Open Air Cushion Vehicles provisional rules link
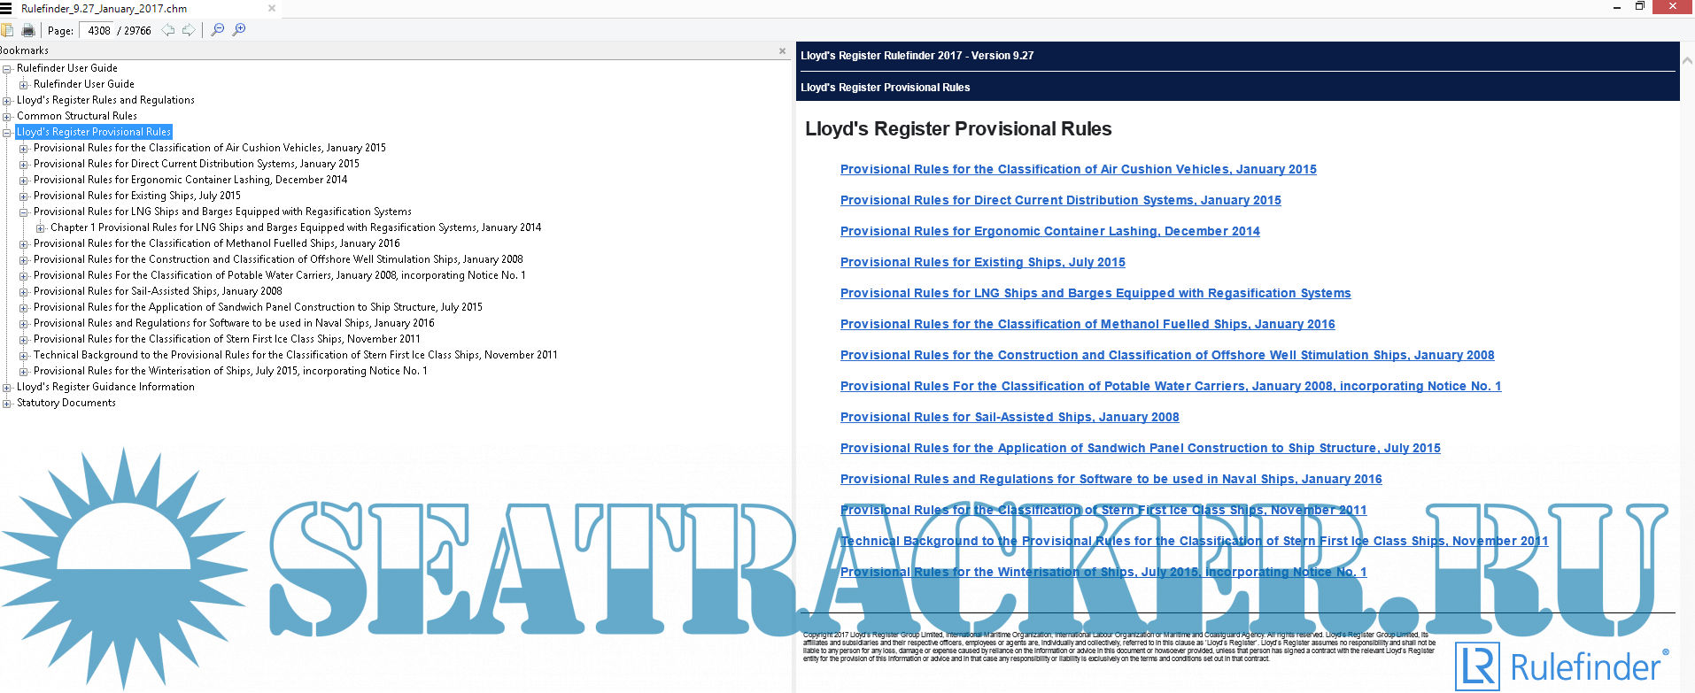Screen dimensions: 1695x693 click(1078, 169)
